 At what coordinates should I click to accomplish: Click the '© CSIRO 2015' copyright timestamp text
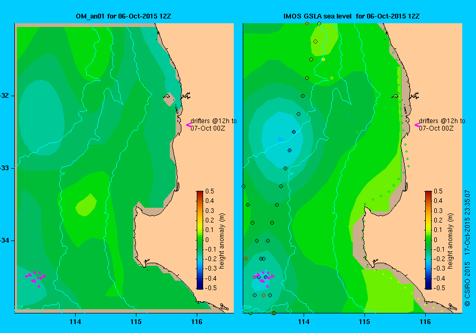click(468, 248)
